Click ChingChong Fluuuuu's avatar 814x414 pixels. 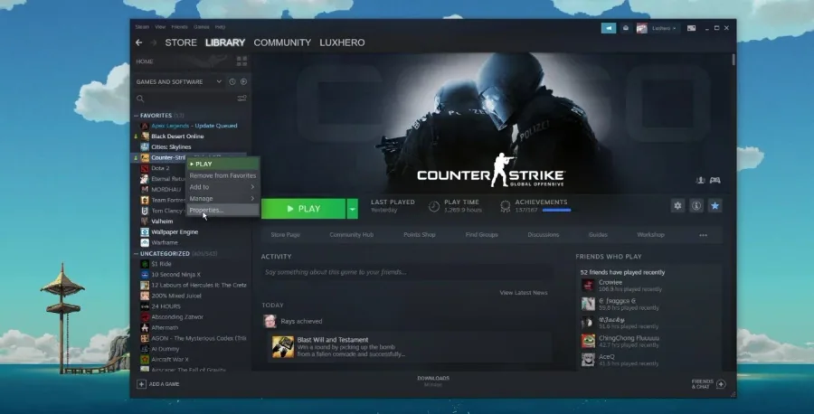[x=588, y=341]
